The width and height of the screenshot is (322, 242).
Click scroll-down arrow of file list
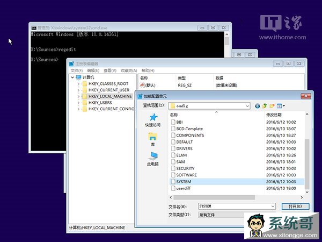pos(307,192)
